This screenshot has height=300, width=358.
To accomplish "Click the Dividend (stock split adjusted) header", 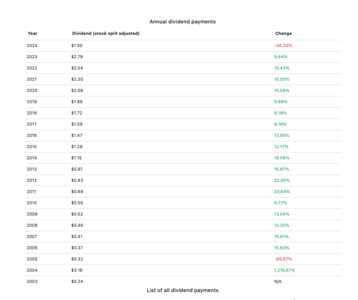I will coord(106,34).
